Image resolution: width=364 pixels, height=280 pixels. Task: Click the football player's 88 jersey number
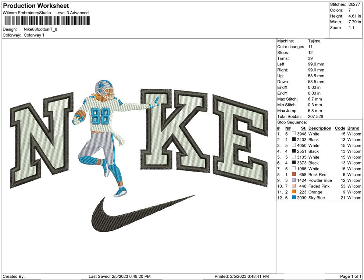point(100,116)
